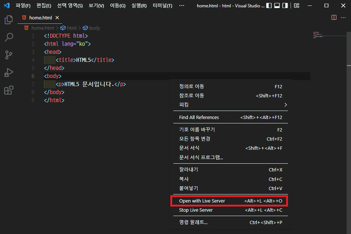Screen dimensions: 351x234
Task: Open the Extensions view
Action: (x=8, y=90)
